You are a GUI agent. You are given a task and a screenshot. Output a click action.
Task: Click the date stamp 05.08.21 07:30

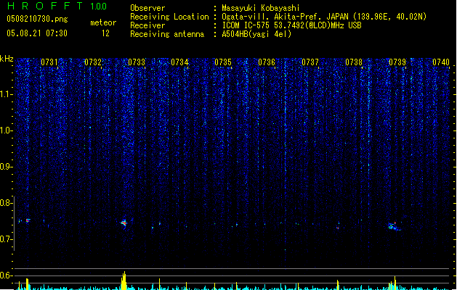click(x=37, y=33)
